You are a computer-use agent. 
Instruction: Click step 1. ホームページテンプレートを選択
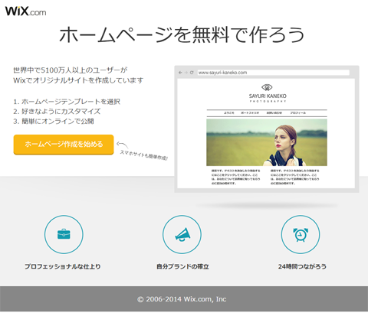click(67, 102)
